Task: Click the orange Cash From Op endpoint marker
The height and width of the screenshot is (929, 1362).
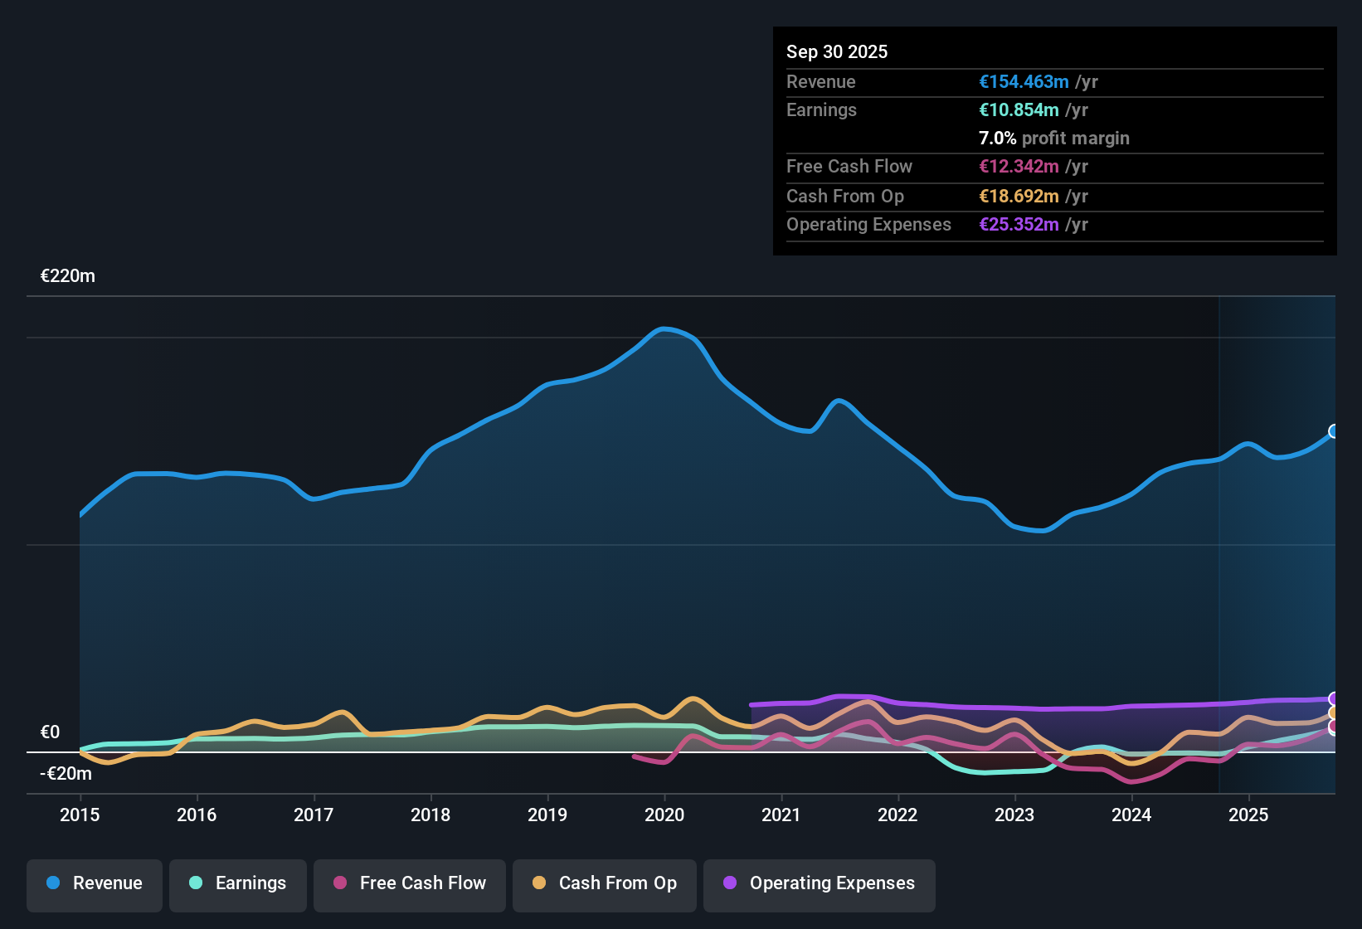Action: tap(1334, 713)
